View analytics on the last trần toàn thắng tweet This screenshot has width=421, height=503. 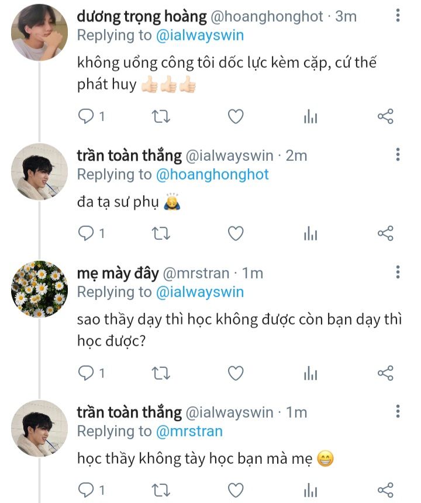coord(310,489)
